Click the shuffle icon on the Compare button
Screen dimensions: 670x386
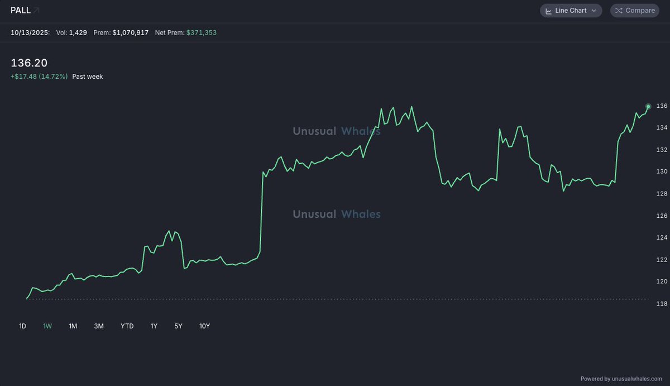(619, 11)
